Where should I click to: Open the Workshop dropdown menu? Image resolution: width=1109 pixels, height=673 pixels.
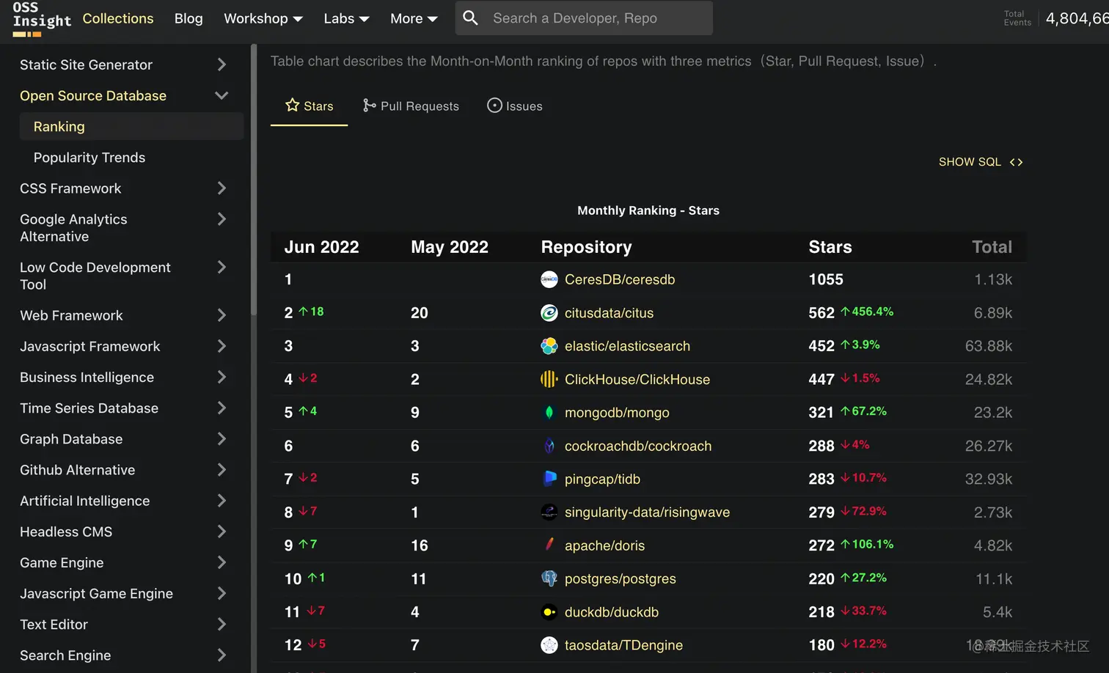263,18
